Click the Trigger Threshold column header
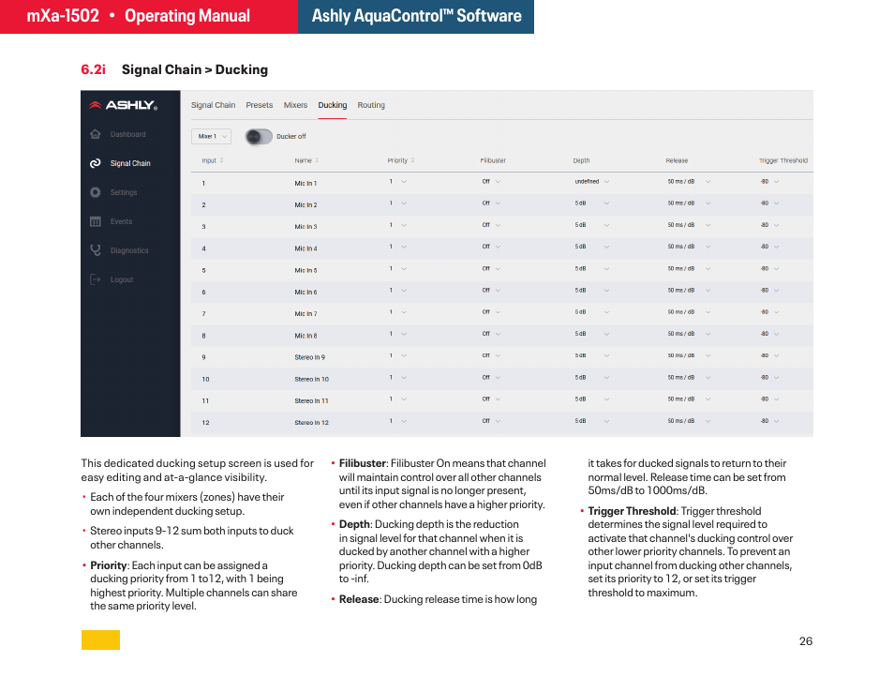894x692 pixels. tap(783, 160)
